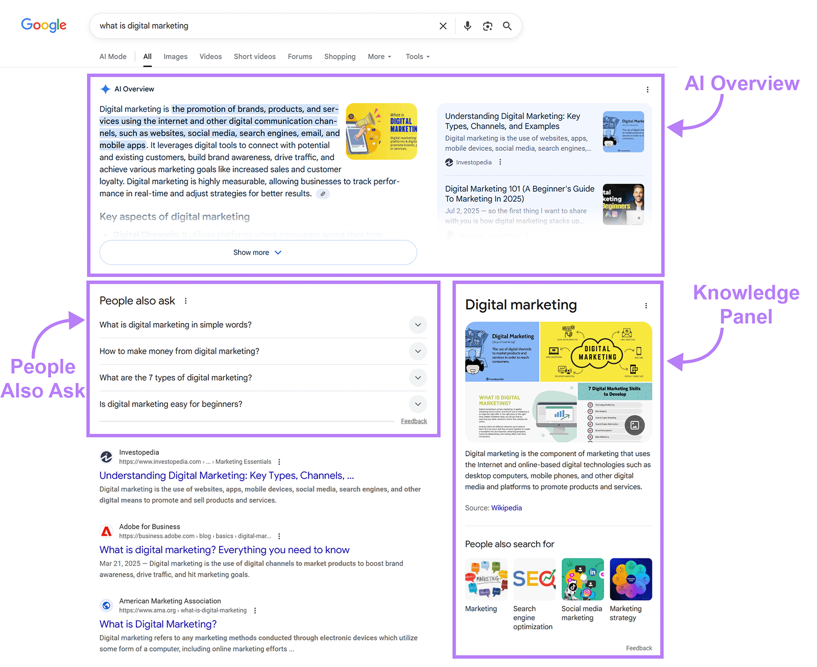This screenshot has height=667, width=817.
Task: Click the Investopedia favicon on the first result
Action: pos(106,457)
